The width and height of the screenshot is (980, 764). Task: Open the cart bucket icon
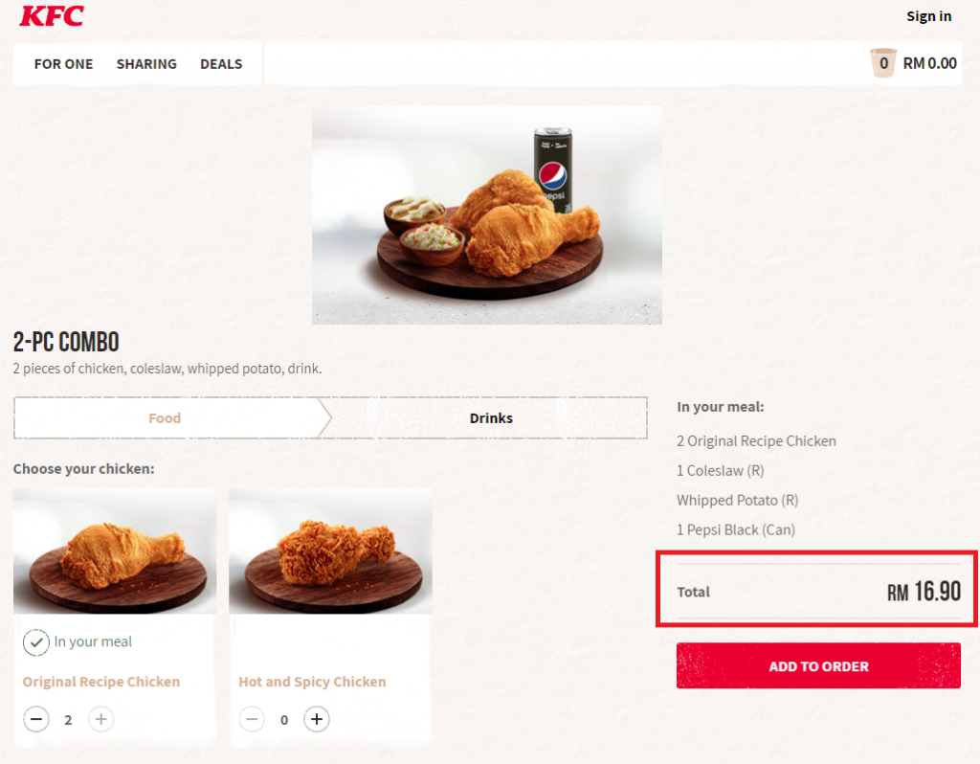pyautogui.click(x=882, y=63)
